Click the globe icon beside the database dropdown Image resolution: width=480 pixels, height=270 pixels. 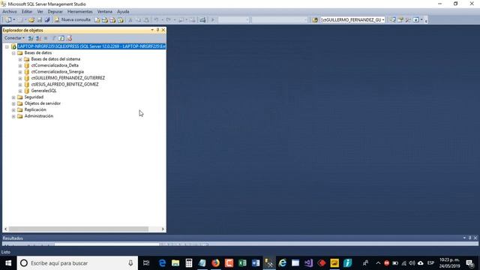pos(315,20)
